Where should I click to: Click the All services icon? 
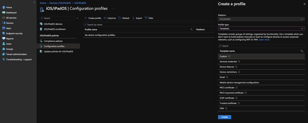pos(3,18)
